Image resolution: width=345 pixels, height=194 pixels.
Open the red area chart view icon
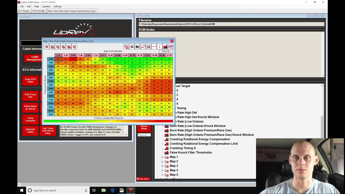(165, 47)
